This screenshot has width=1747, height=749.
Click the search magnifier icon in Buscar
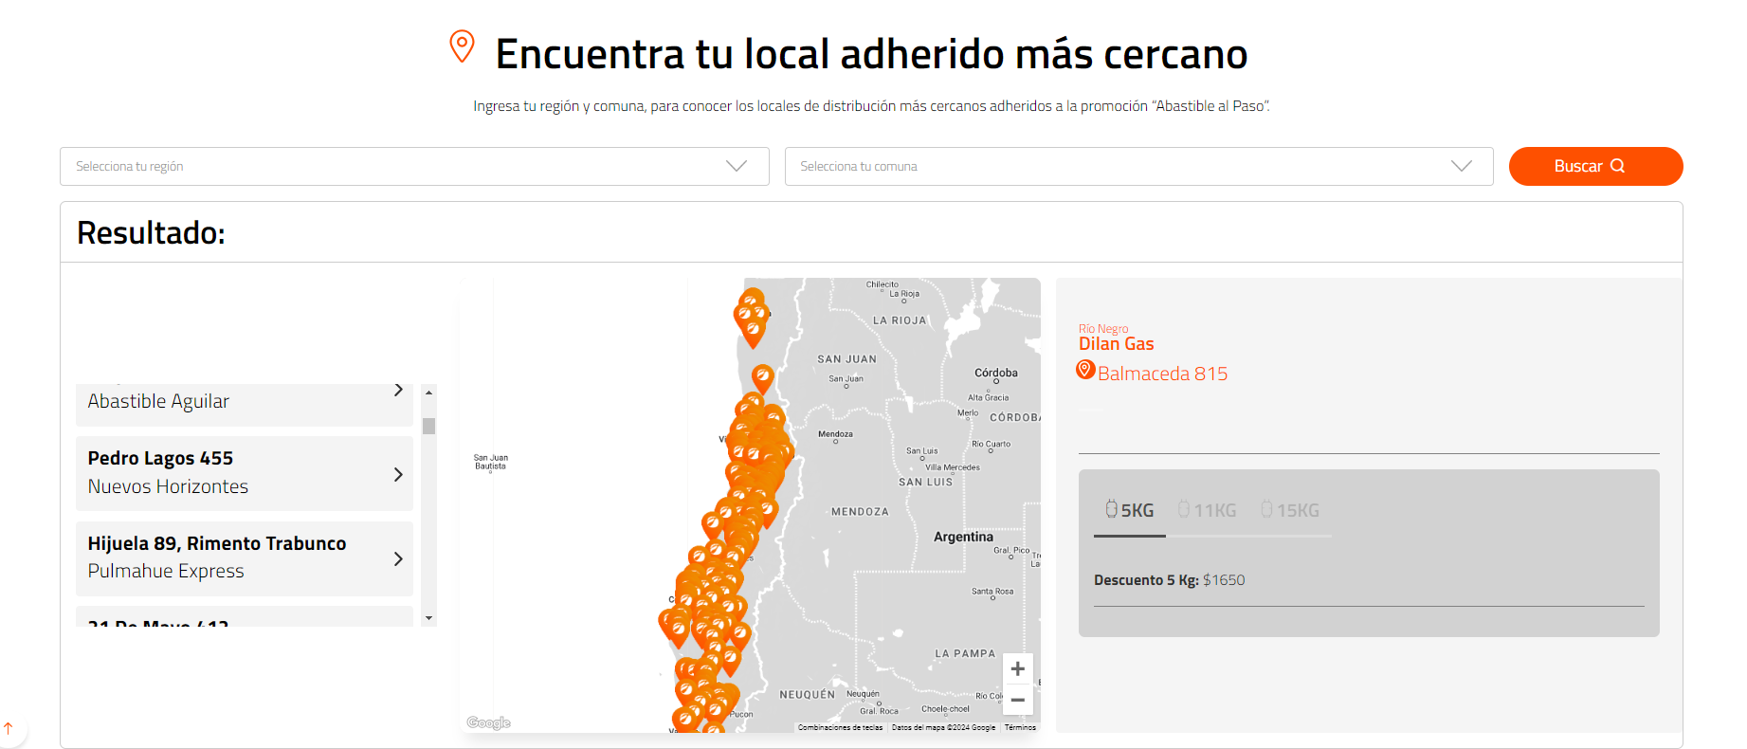pyautogui.click(x=1618, y=166)
